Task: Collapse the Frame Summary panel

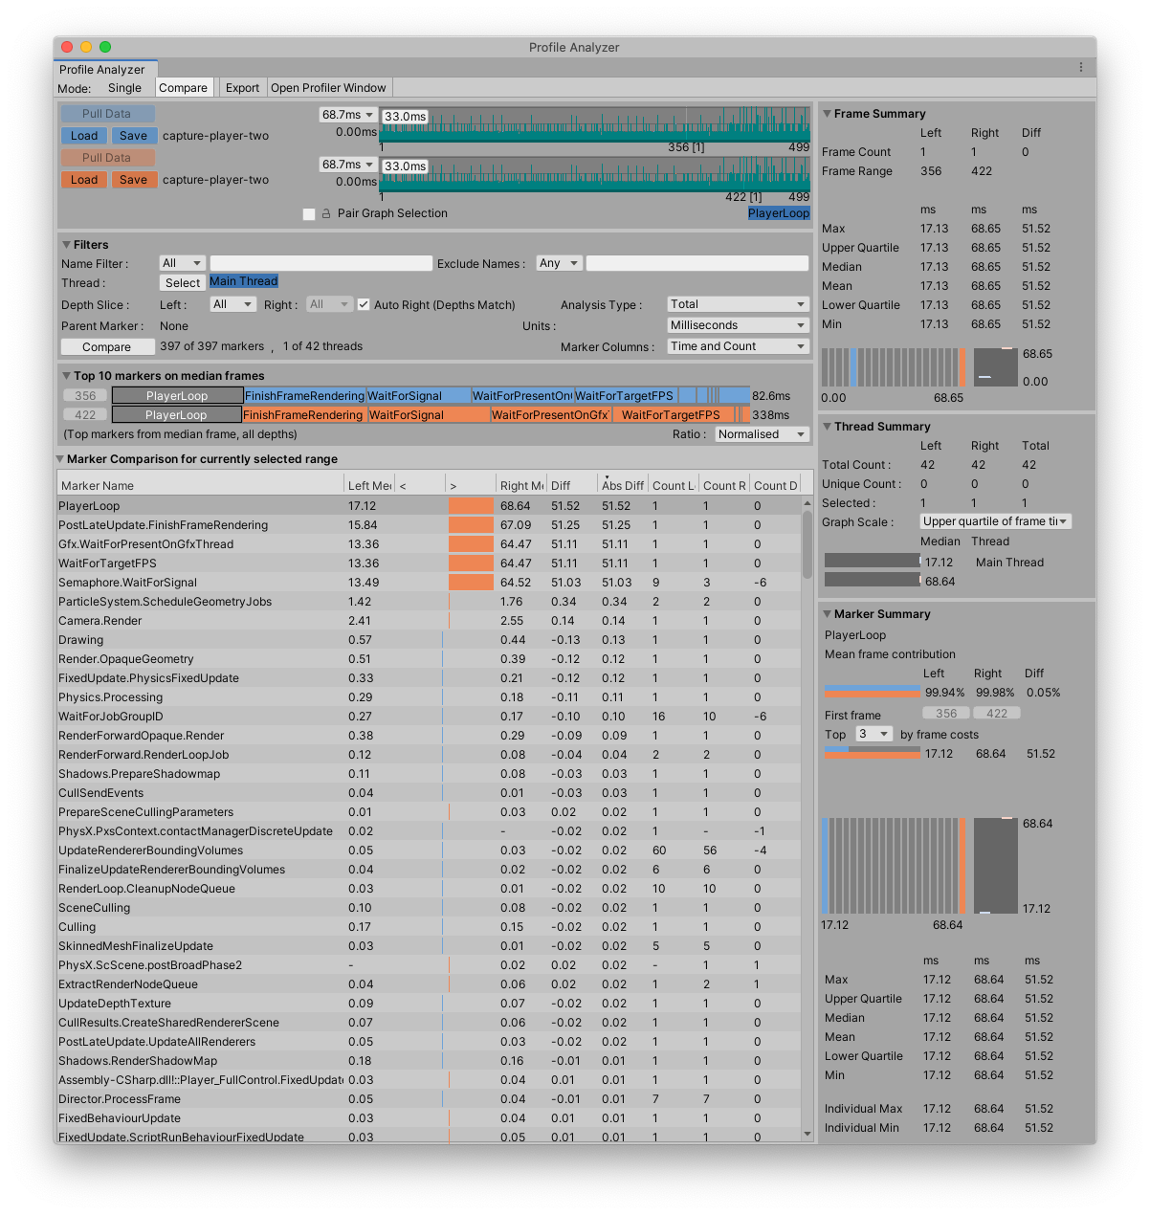Action: [827, 114]
